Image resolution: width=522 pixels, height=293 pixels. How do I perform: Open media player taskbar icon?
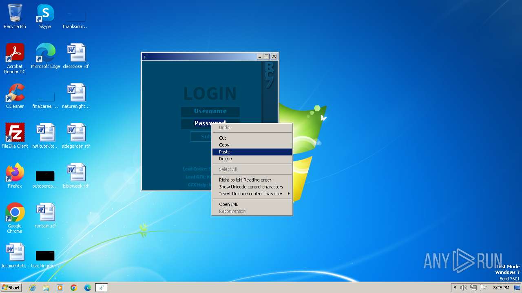(x=60, y=288)
